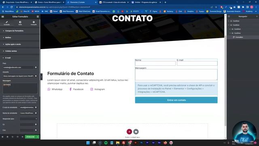This screenshot has width=259, height=146.
Task: Click dynamic tags icon beside Para field
Action: 36,67
